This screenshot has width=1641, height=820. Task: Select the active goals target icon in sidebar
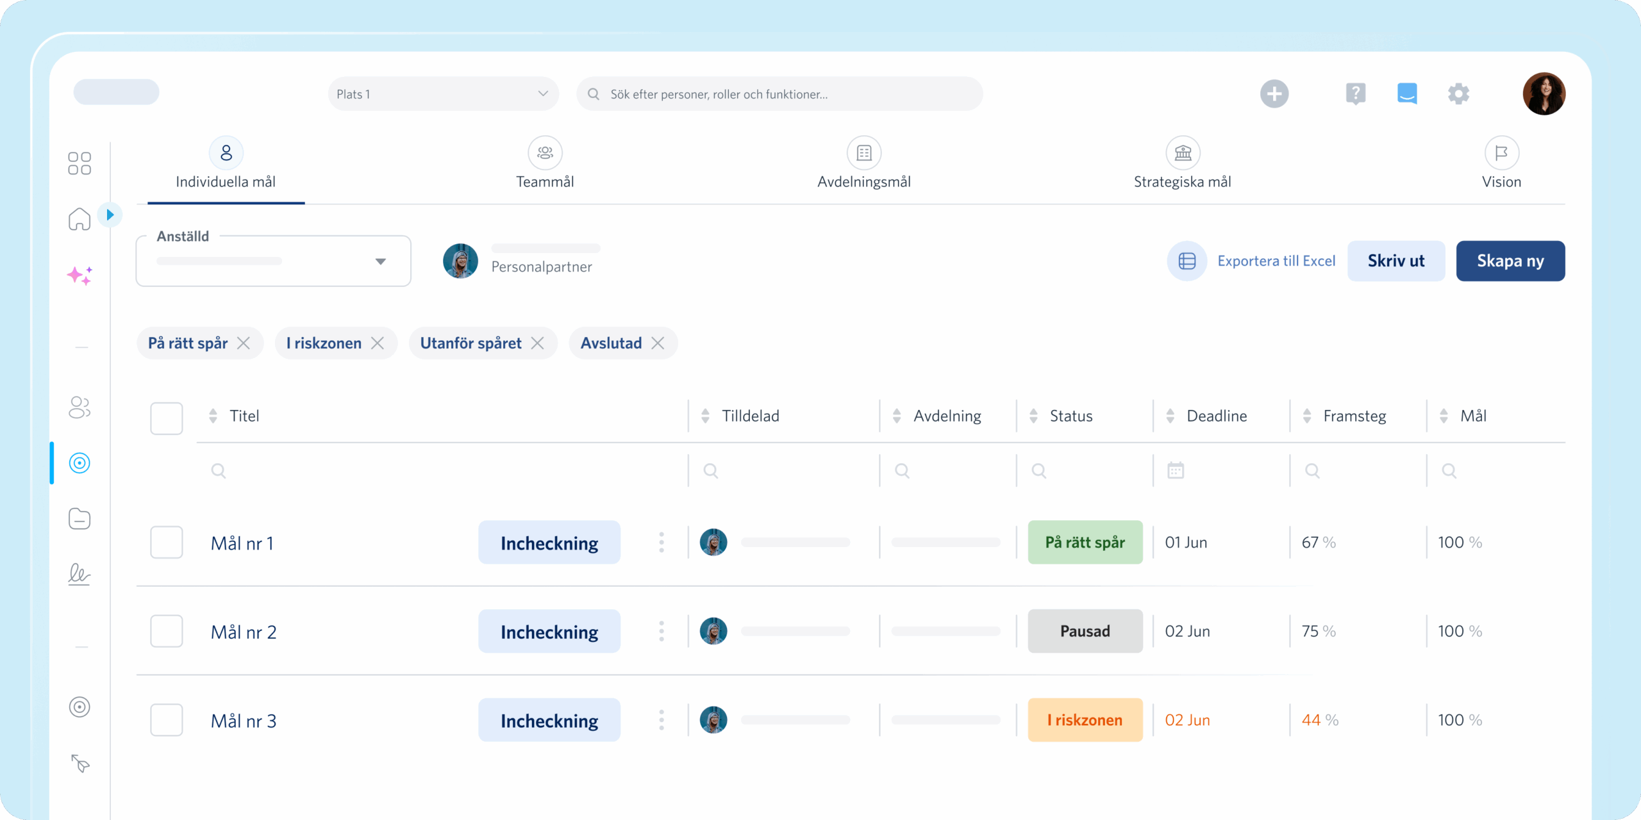[79, 463]
